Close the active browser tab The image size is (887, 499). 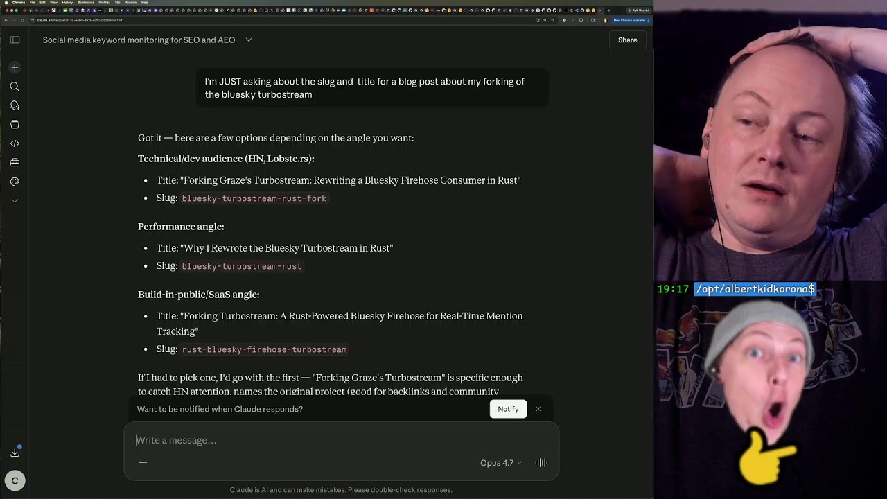pyautogui.click(x=600, y=10)
